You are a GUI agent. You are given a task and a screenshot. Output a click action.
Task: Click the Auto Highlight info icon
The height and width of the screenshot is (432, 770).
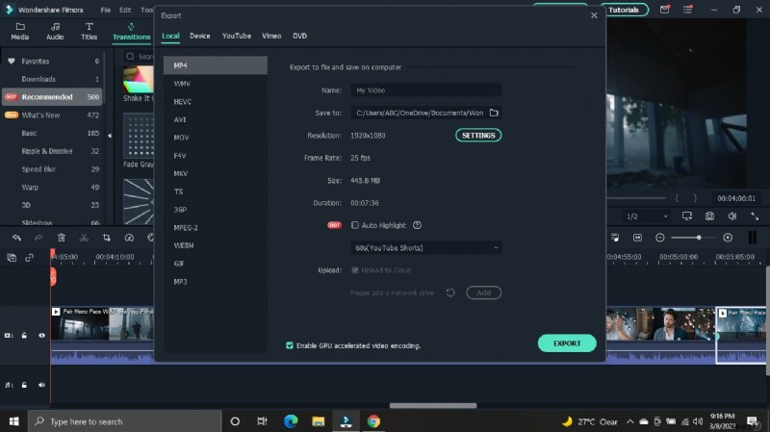click(417, 225)
